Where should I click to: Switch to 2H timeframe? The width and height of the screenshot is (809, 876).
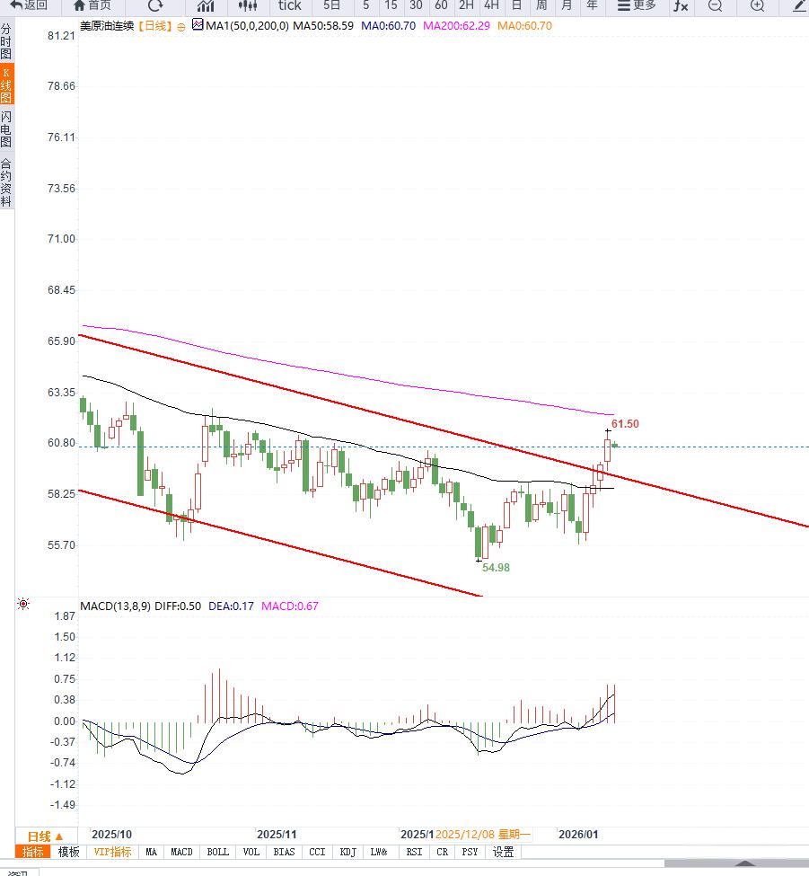click(466, 5)
